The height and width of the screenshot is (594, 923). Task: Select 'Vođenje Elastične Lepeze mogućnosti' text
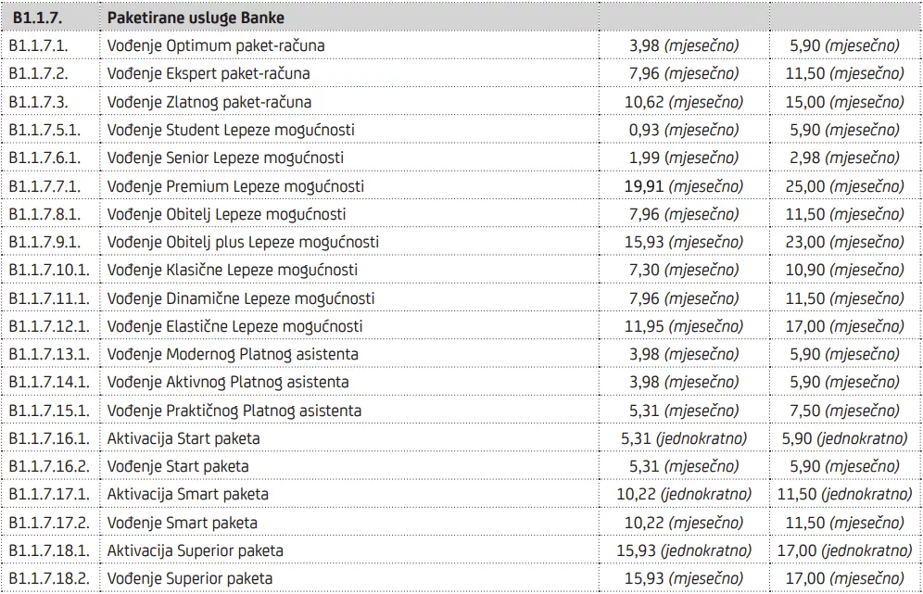(235, 326)
